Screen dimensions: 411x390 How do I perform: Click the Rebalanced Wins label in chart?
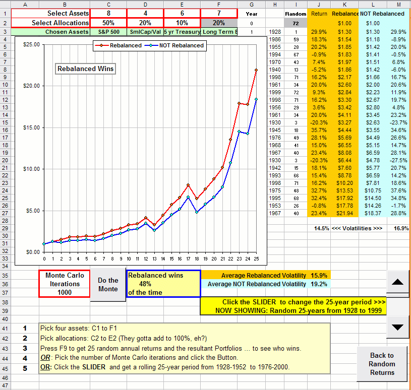coord(85,69)
